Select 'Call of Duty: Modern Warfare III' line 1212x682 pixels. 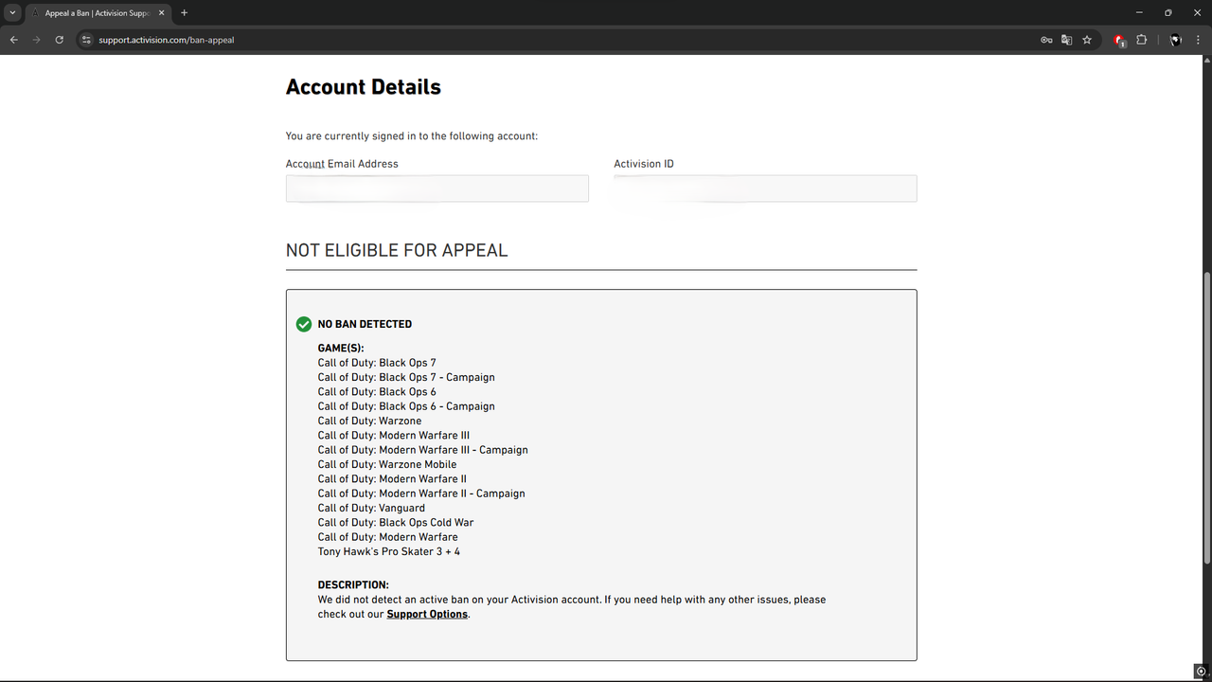click(x=394, y=436)
